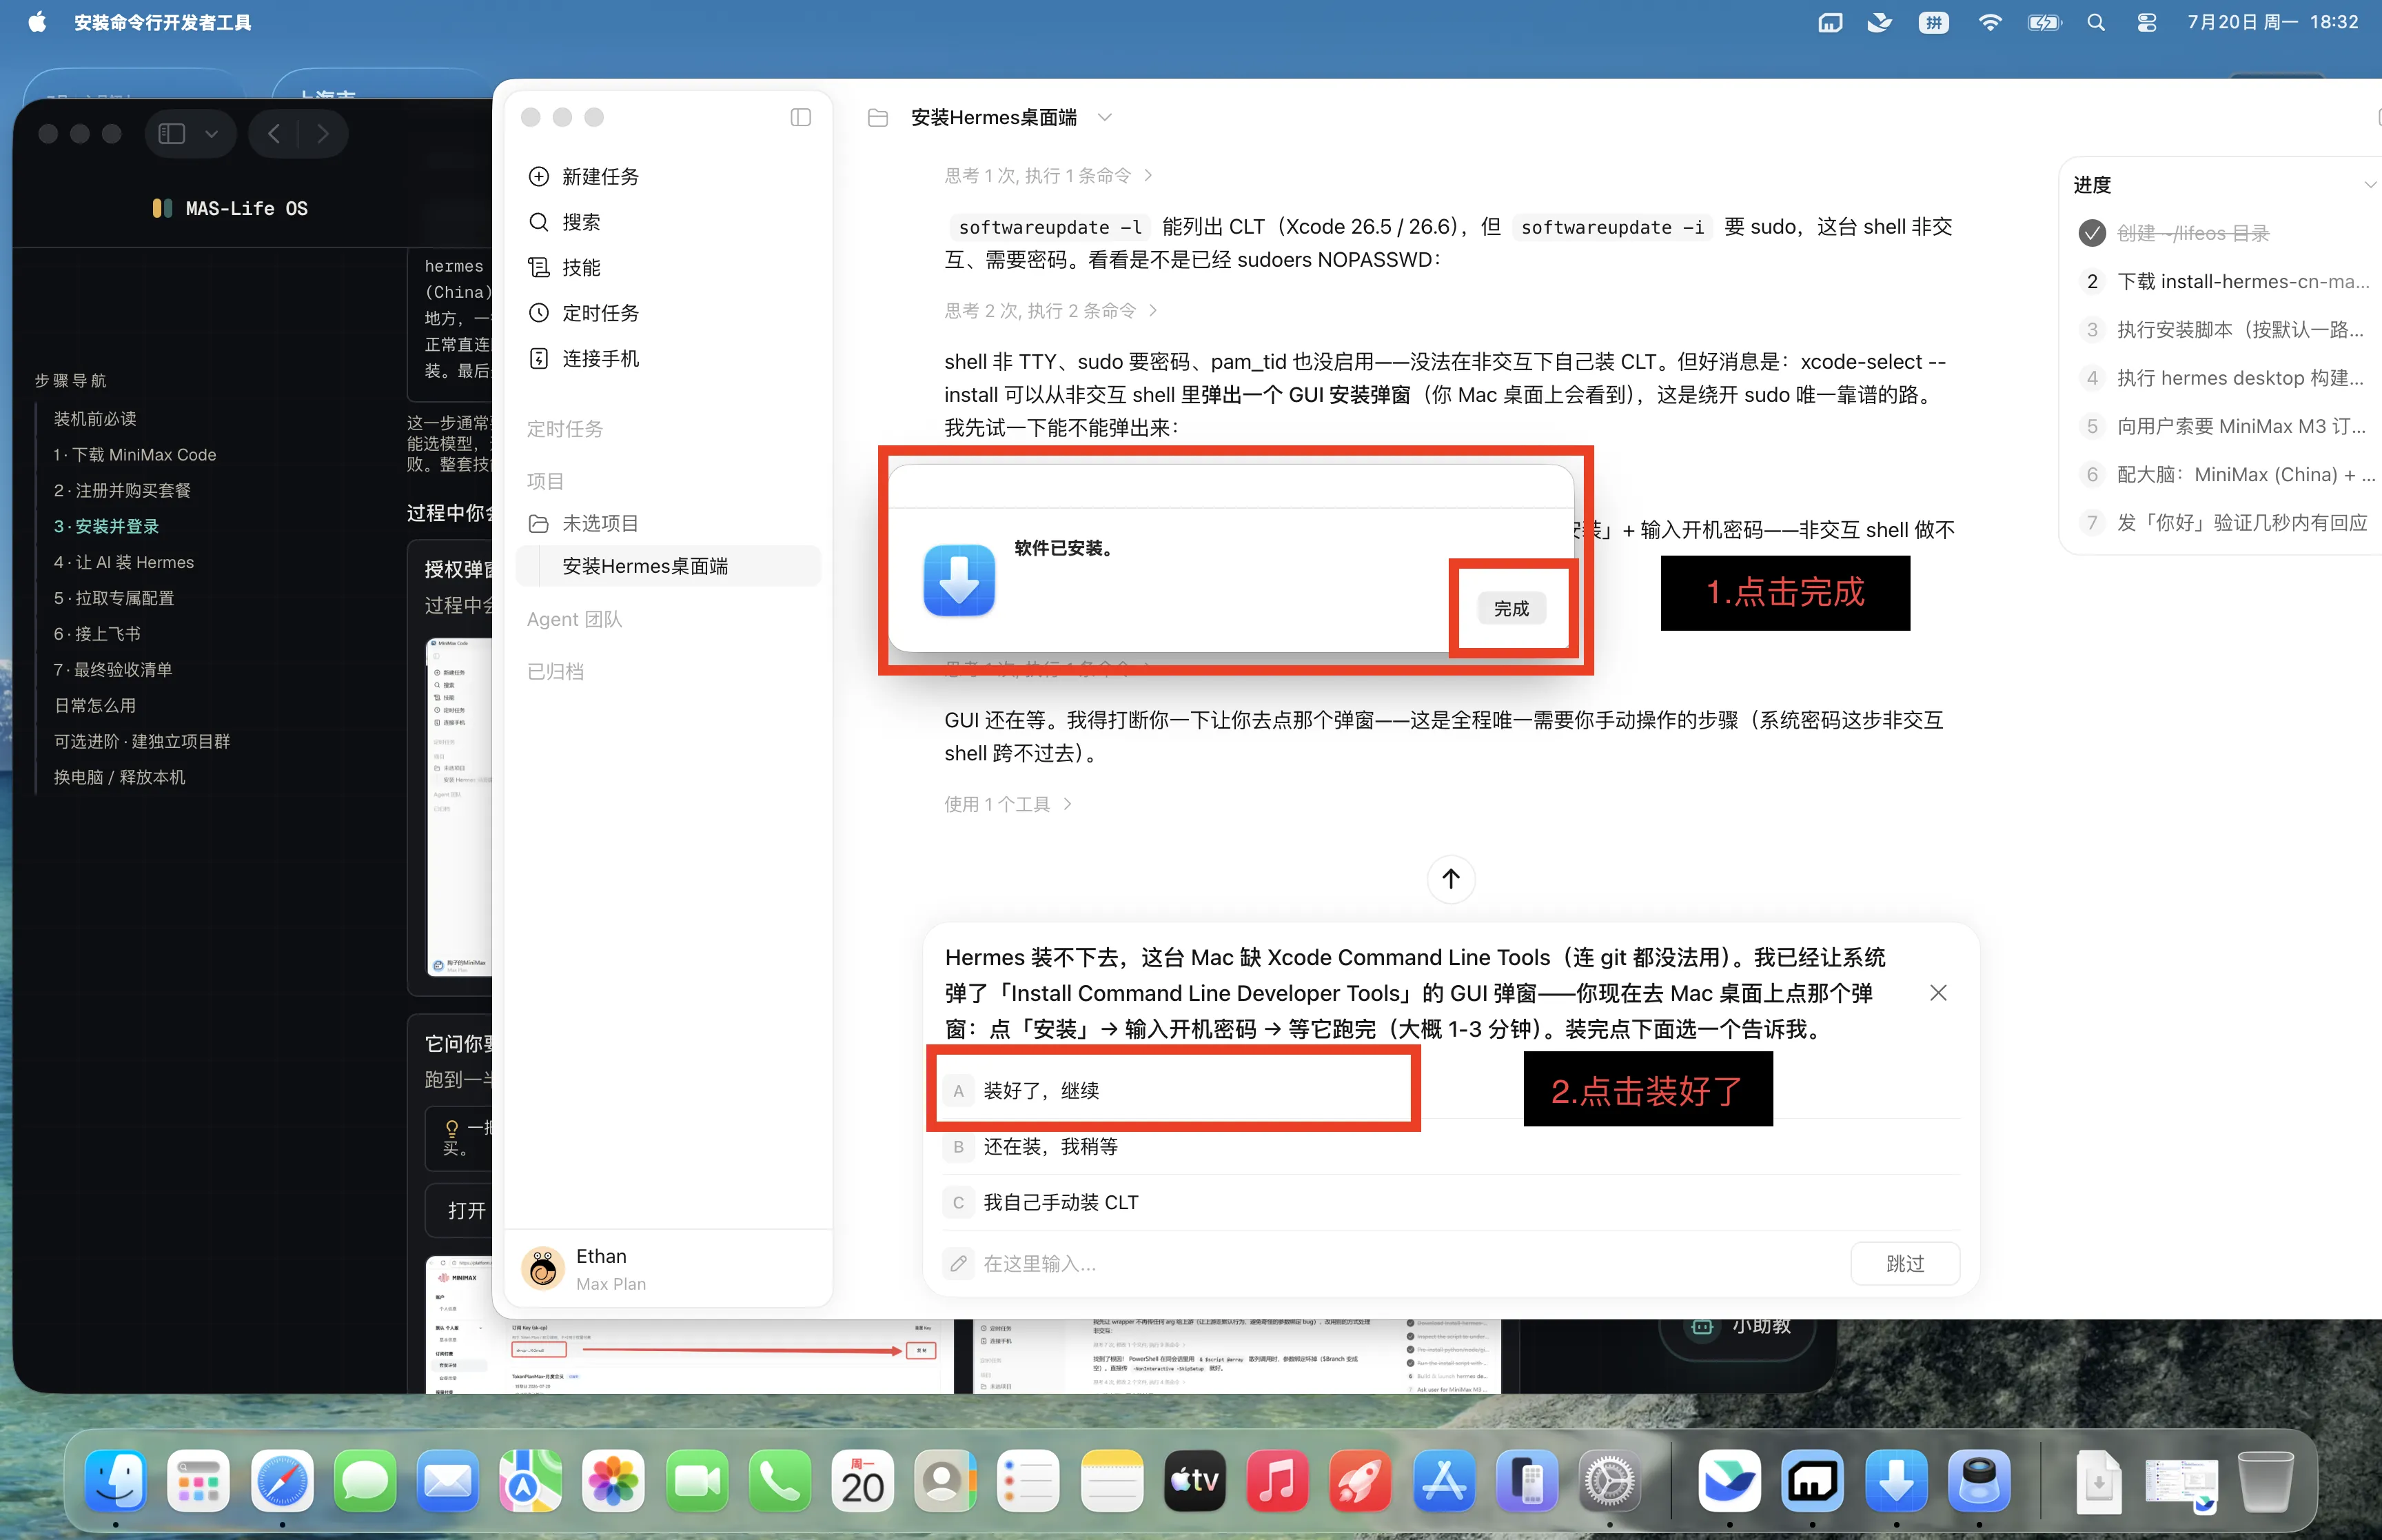Open the MiniMax app in the Dock

[1812, 1480]
